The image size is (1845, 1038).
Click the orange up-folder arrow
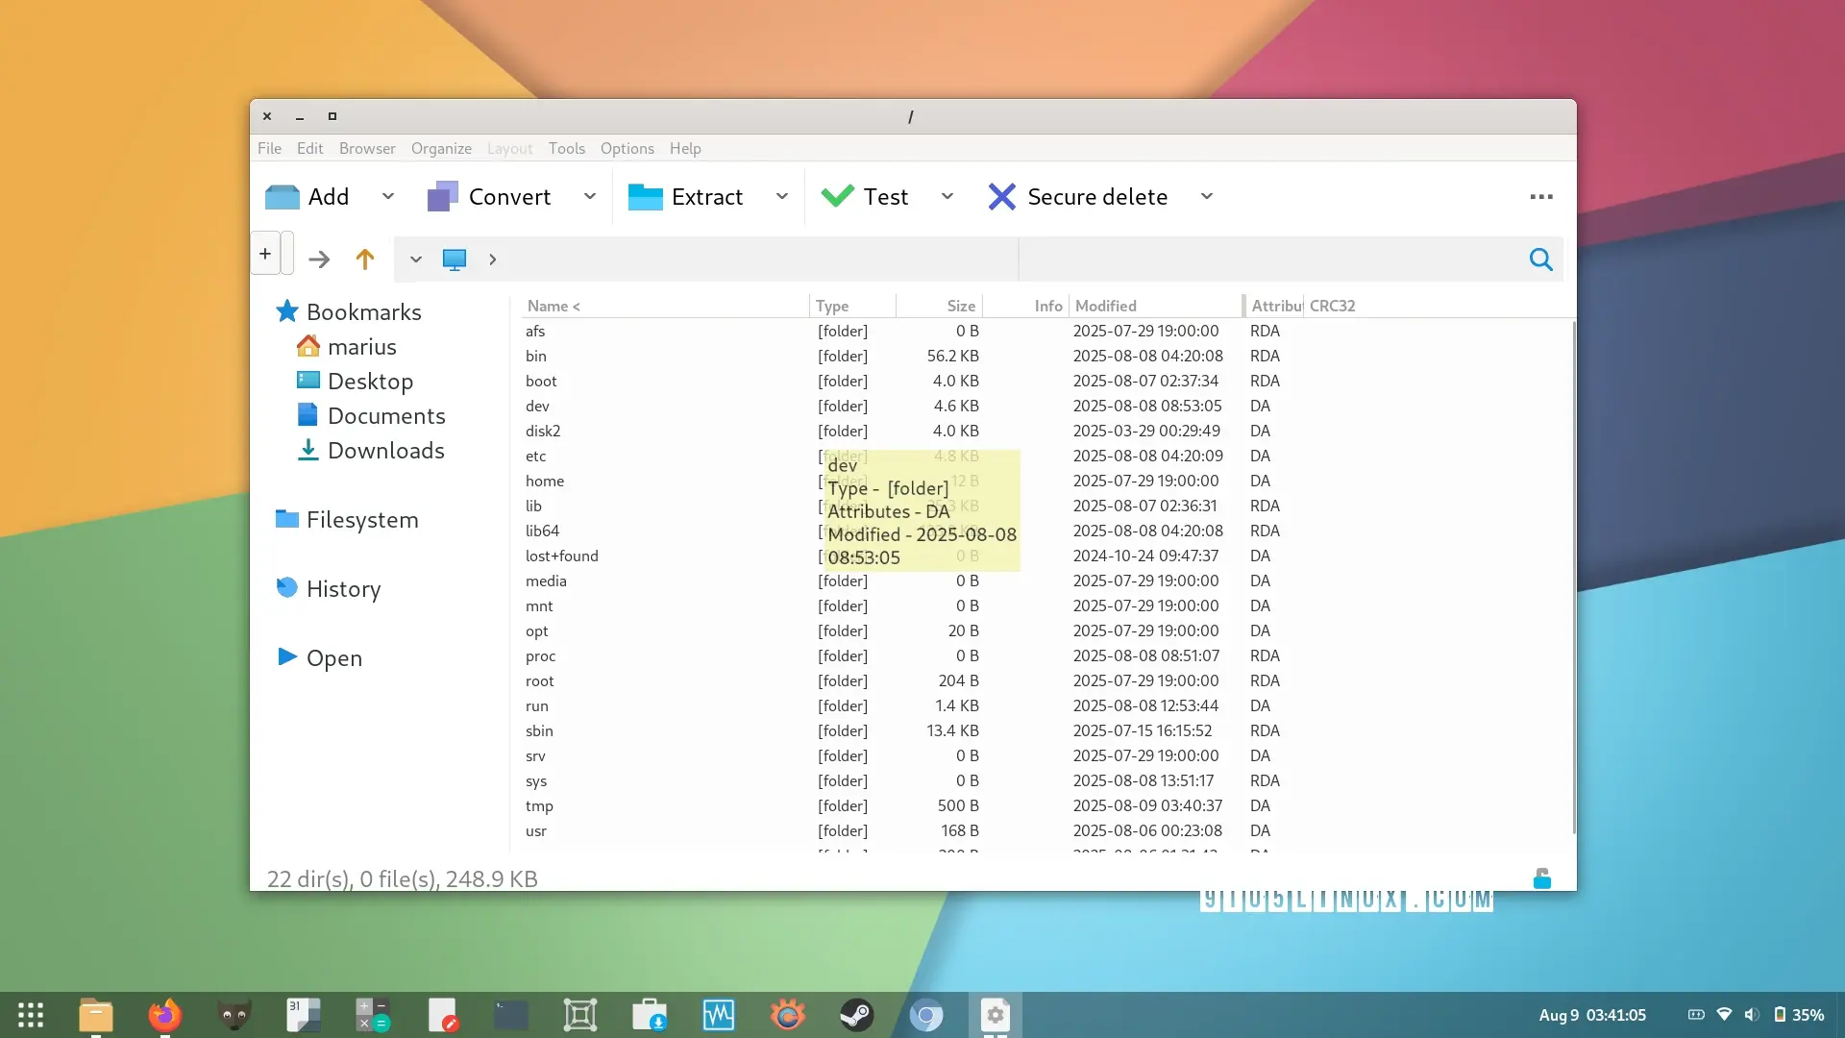pos(365,259)
